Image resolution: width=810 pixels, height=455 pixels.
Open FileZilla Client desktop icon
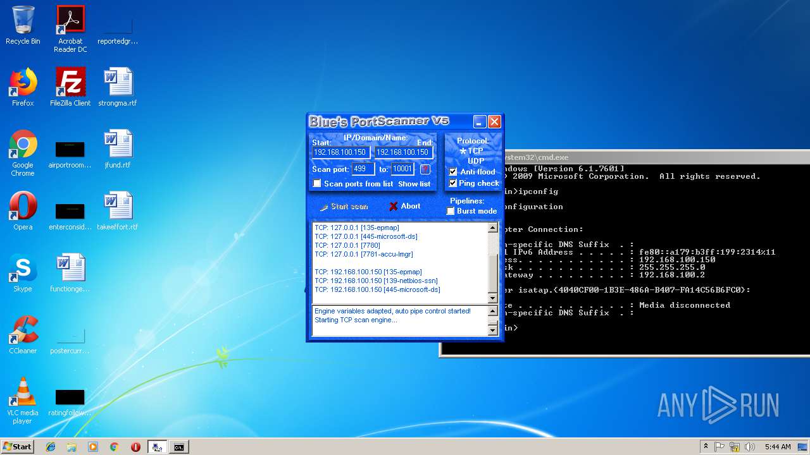(x=70, y=87)
